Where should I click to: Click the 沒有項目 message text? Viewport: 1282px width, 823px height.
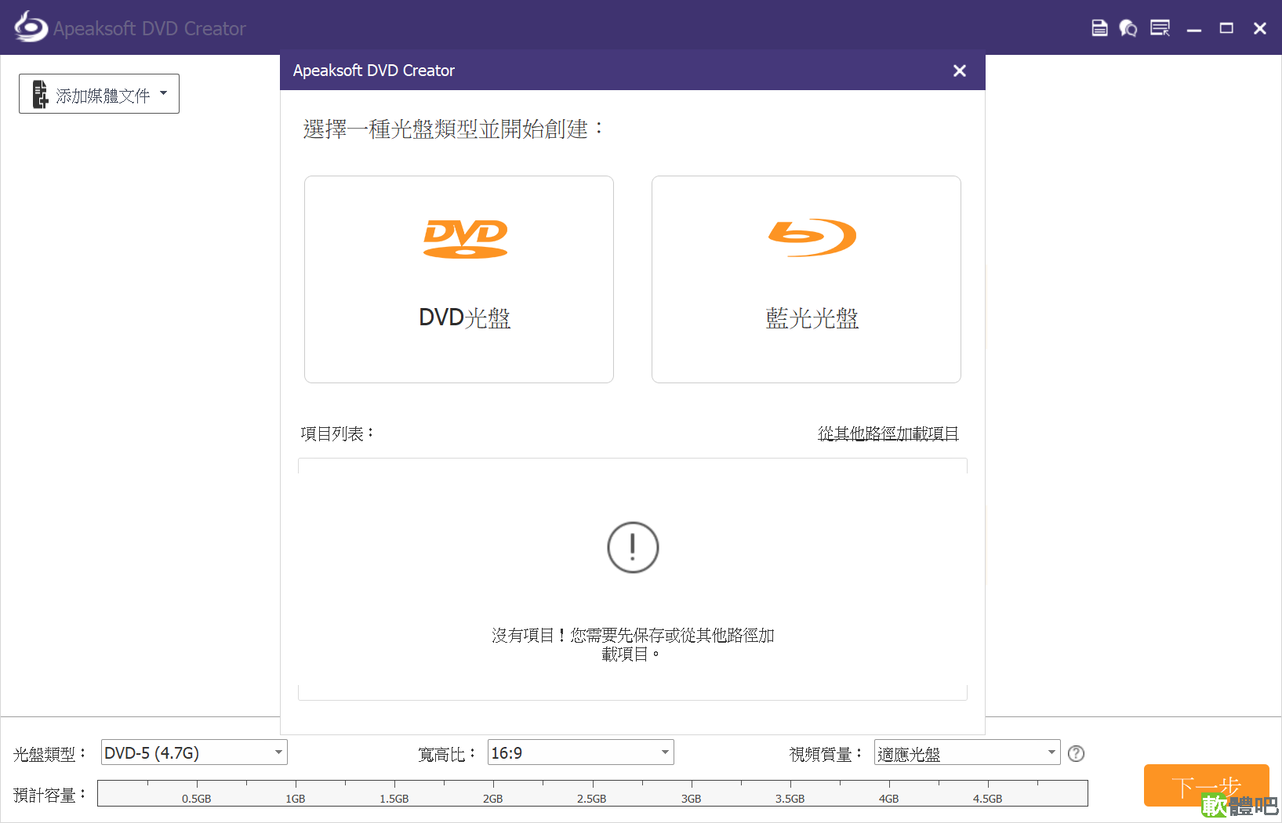coord(633,644)
